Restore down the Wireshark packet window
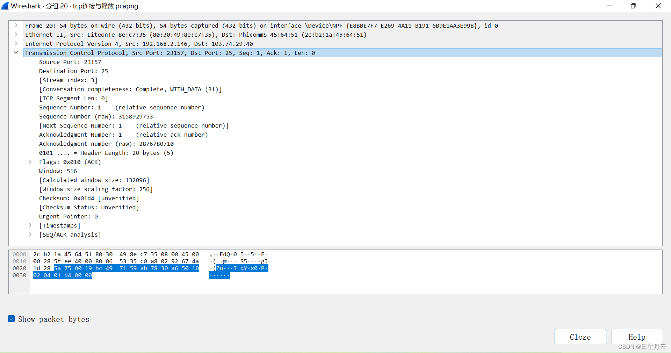The height and width of the screenshot is (353, 671). (x=633, y=6)
